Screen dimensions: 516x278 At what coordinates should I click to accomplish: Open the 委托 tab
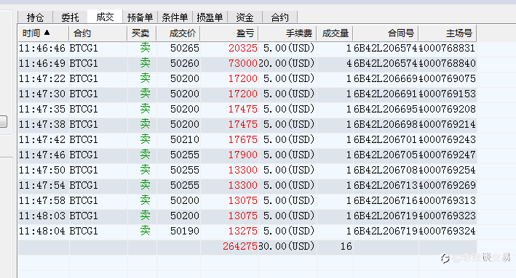coord(70,17)
